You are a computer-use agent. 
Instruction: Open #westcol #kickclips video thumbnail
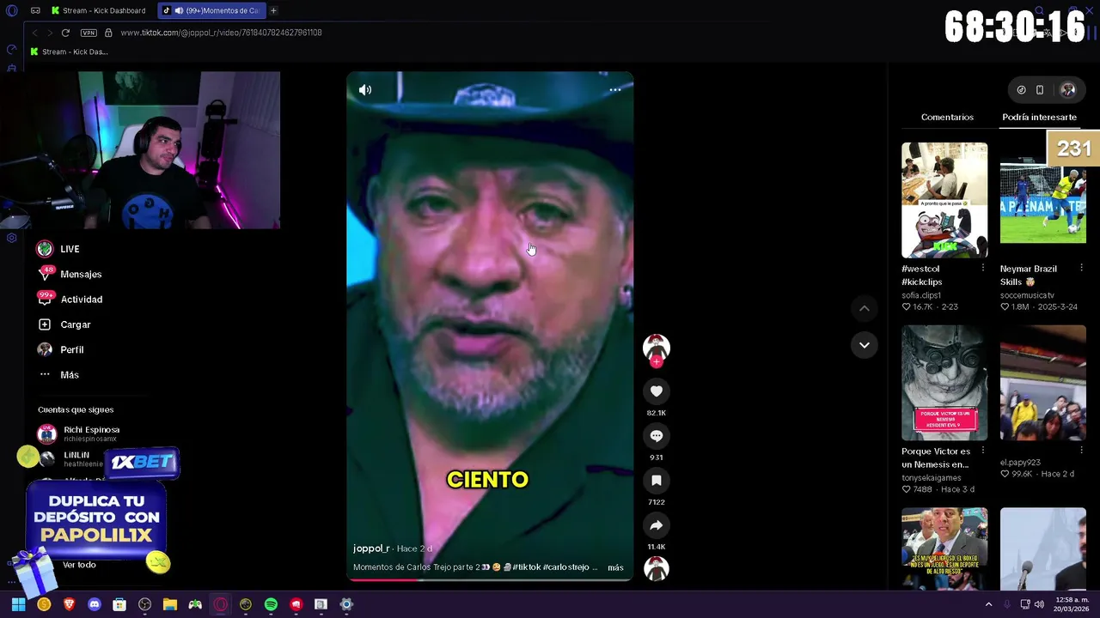click(x=944, y=200)
